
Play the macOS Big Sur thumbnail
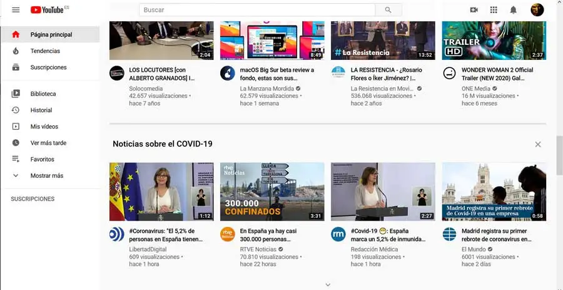click(272, 41)
